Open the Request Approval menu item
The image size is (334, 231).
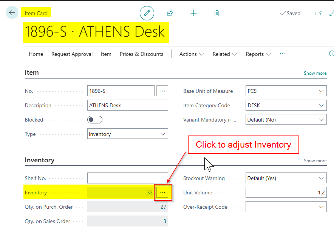72,54
